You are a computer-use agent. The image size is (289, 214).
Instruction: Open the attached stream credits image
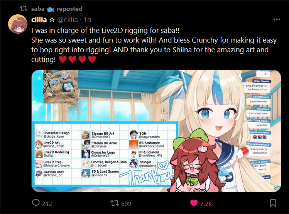156,131
